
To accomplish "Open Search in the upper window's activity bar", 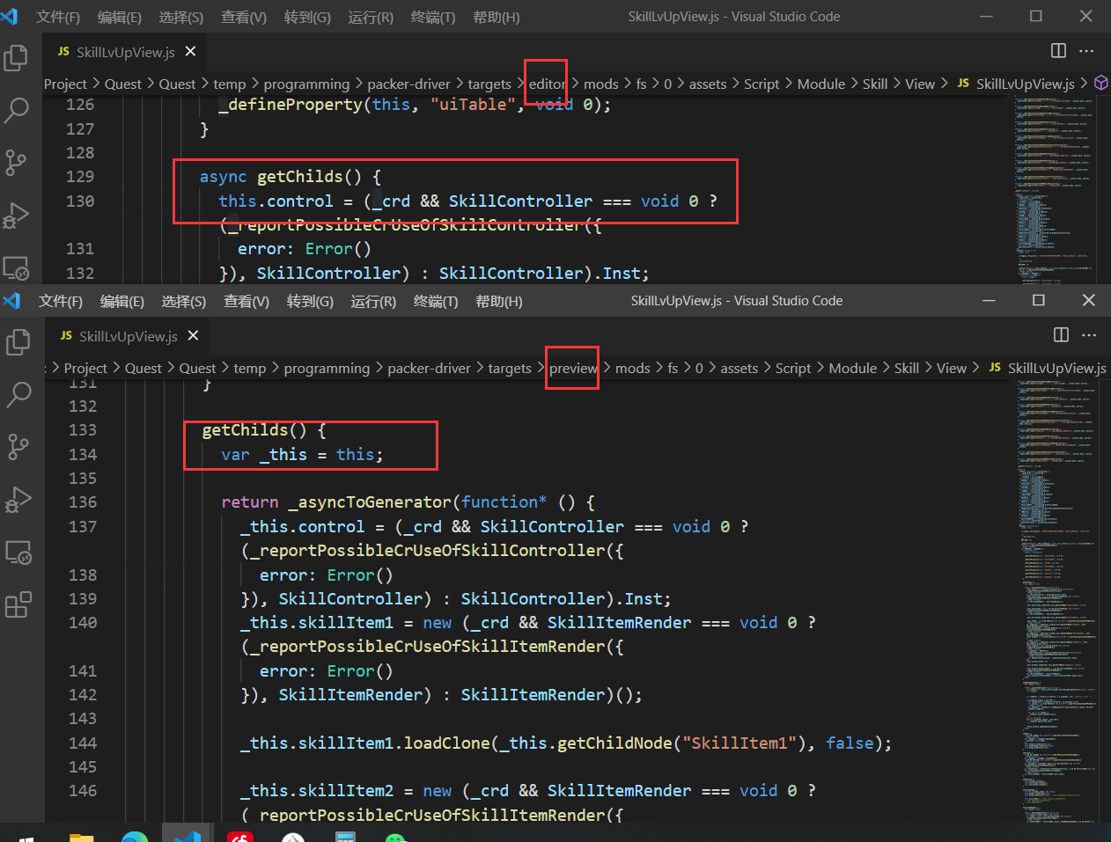I will point(16,110).
